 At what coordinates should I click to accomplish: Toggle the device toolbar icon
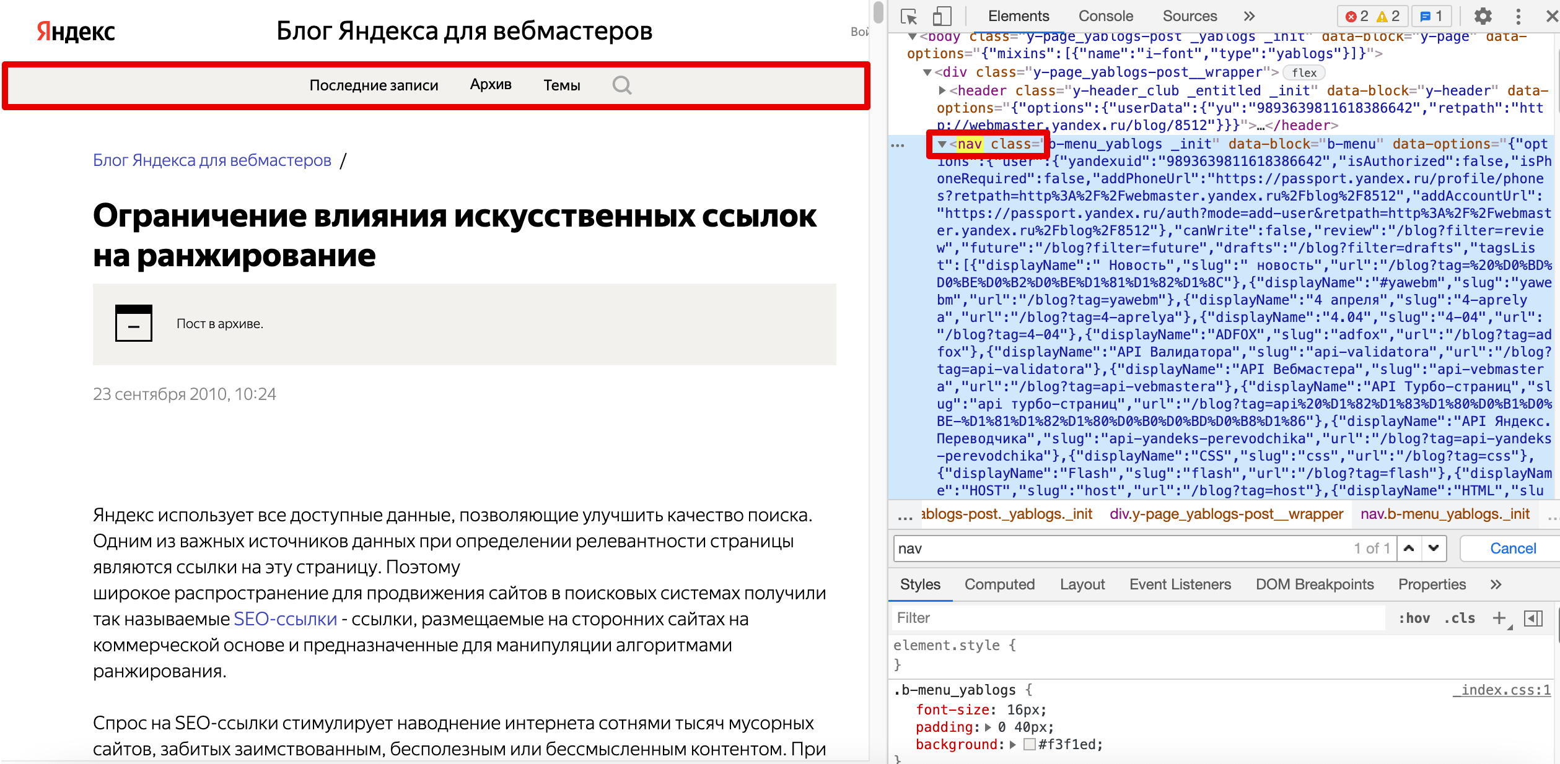click(x=942, y=16)
